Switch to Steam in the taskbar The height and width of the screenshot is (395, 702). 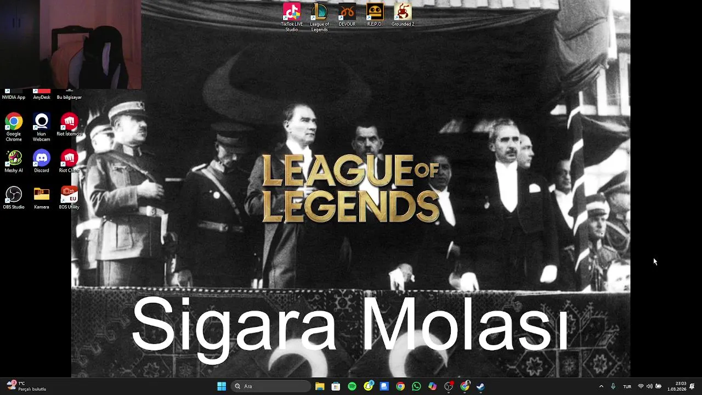pos(480,386)
